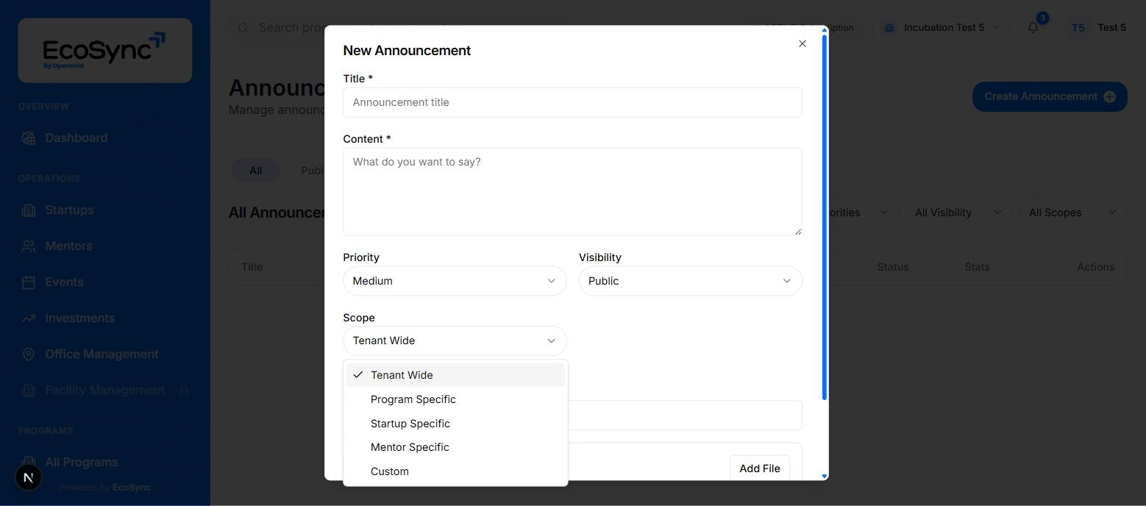Click the Add File button

[760, 468]
